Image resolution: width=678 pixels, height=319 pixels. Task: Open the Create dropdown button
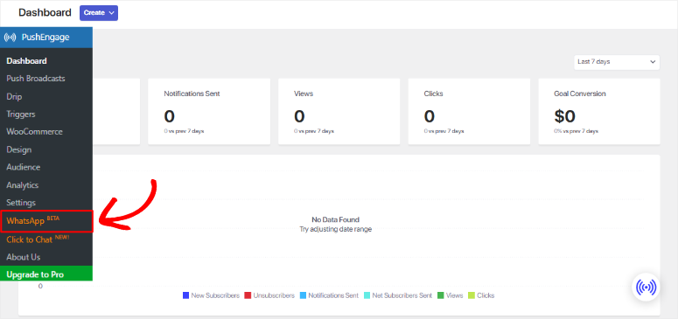tap(99, 13)
